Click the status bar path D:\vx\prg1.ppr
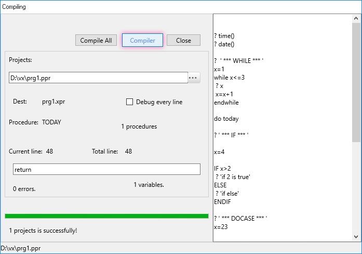 point(21,249)
